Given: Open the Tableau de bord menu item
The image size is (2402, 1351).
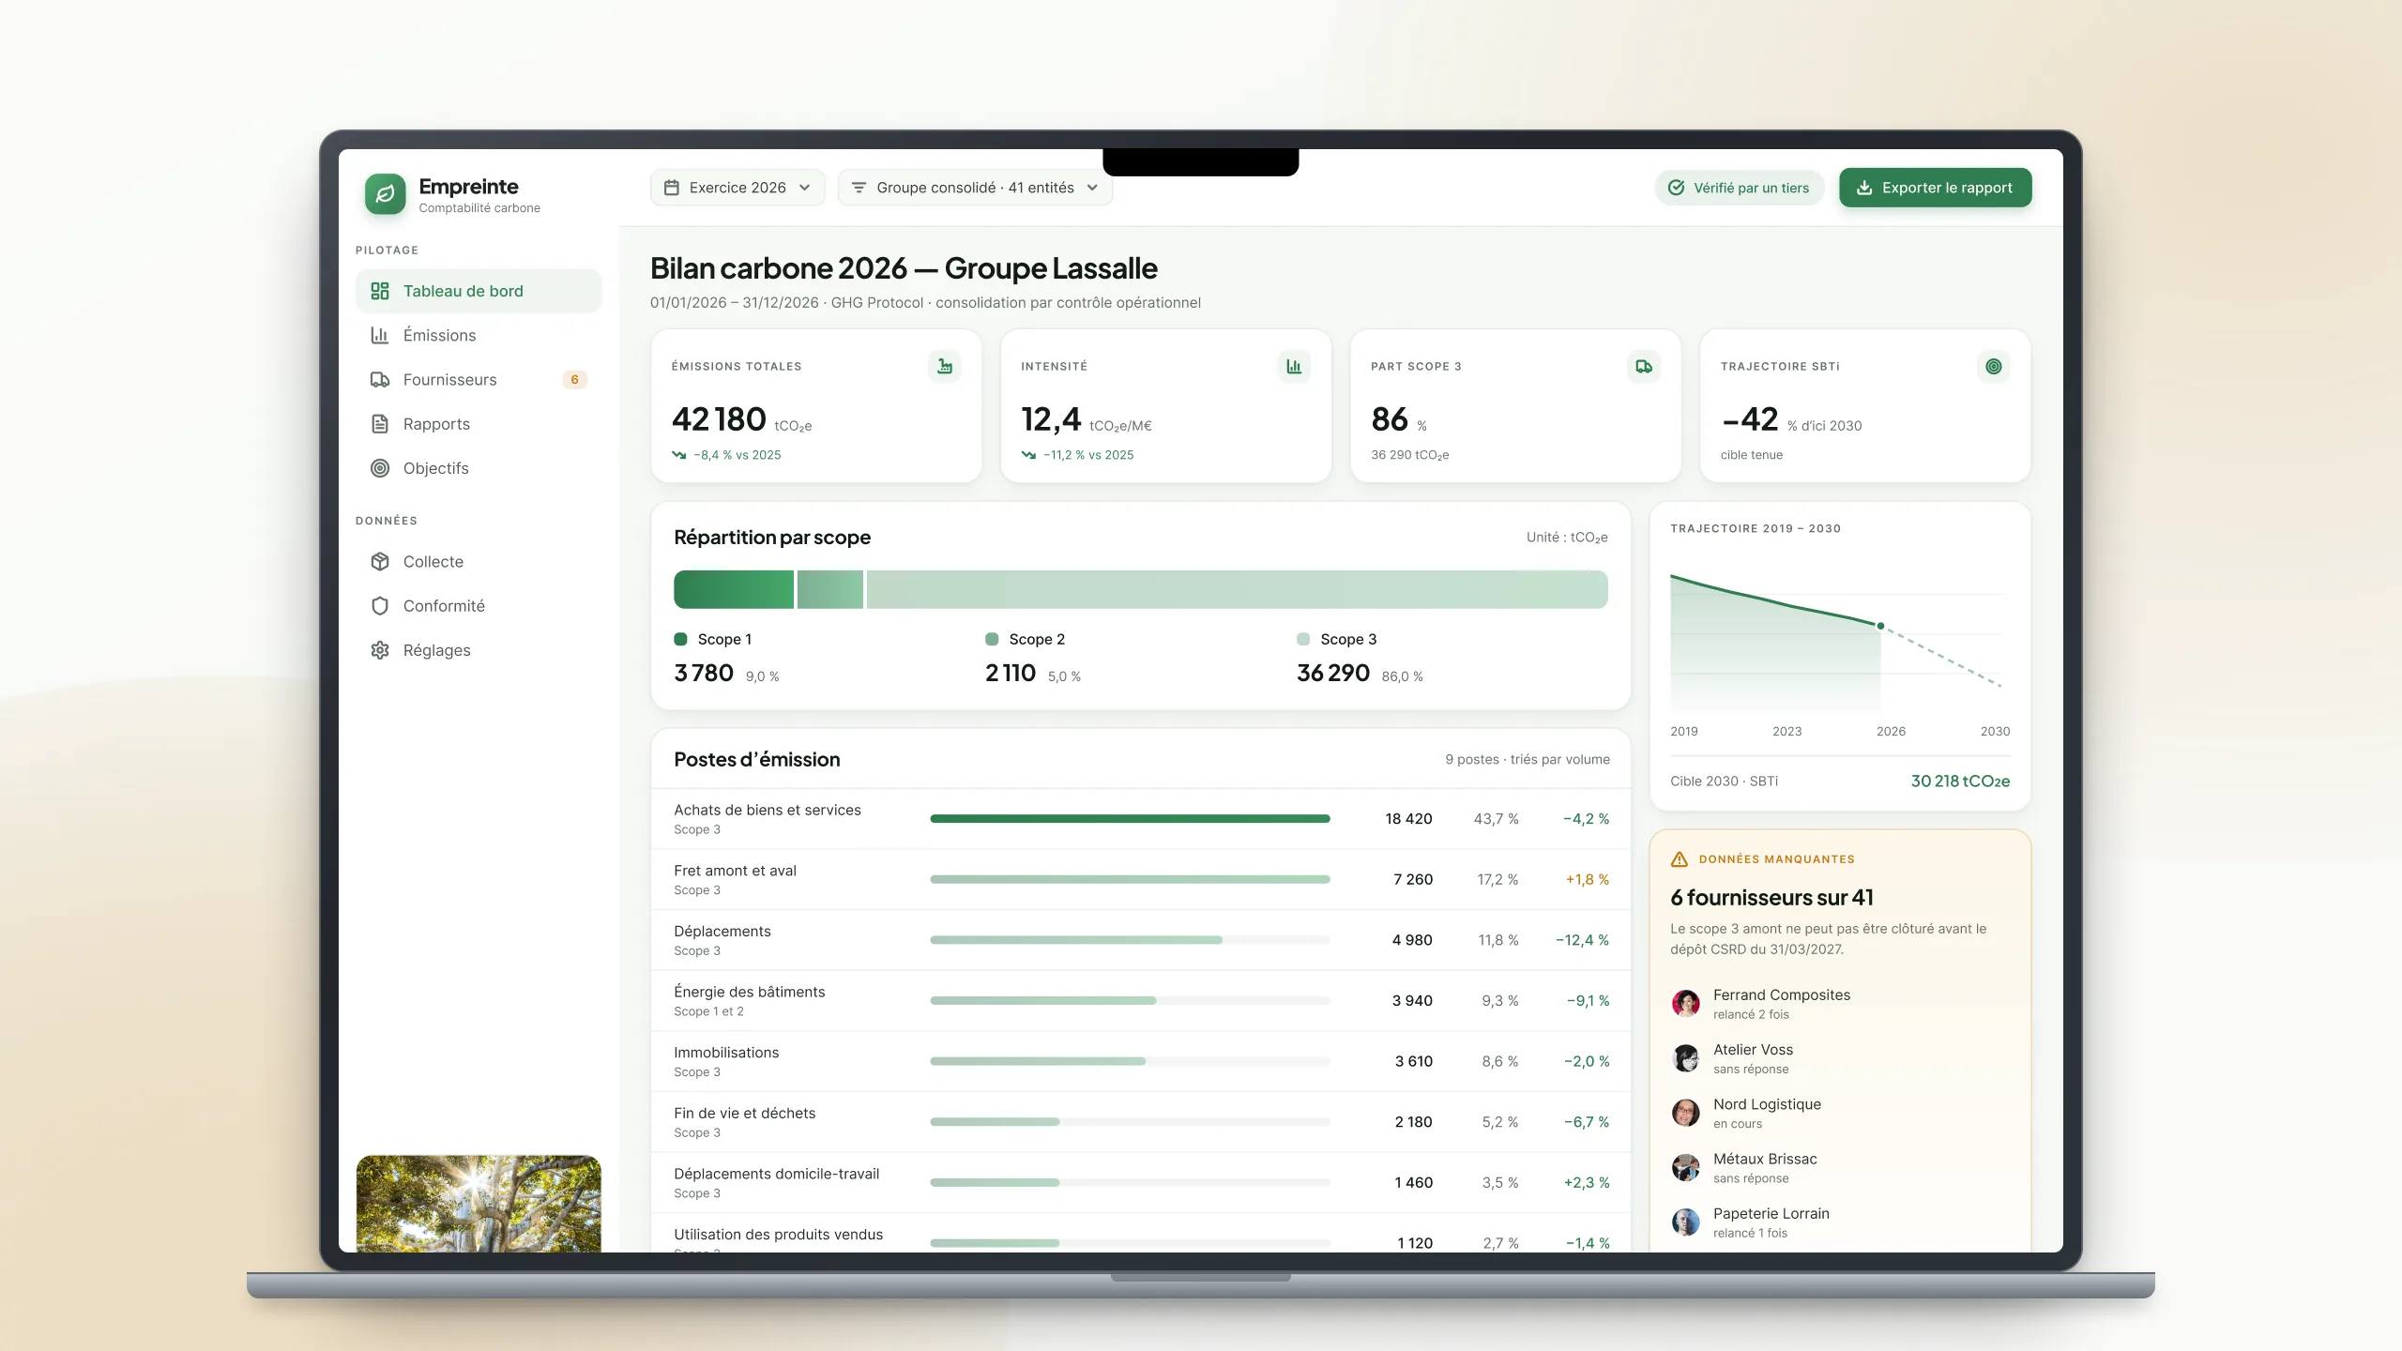Looking at the screenshot, I should click(479, 291).
